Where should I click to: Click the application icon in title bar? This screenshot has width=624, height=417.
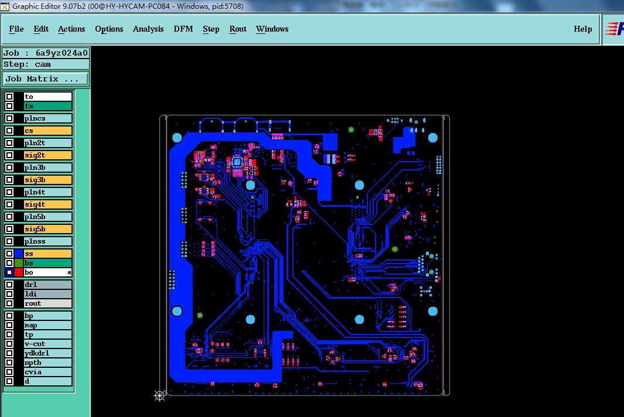point(4,6)
